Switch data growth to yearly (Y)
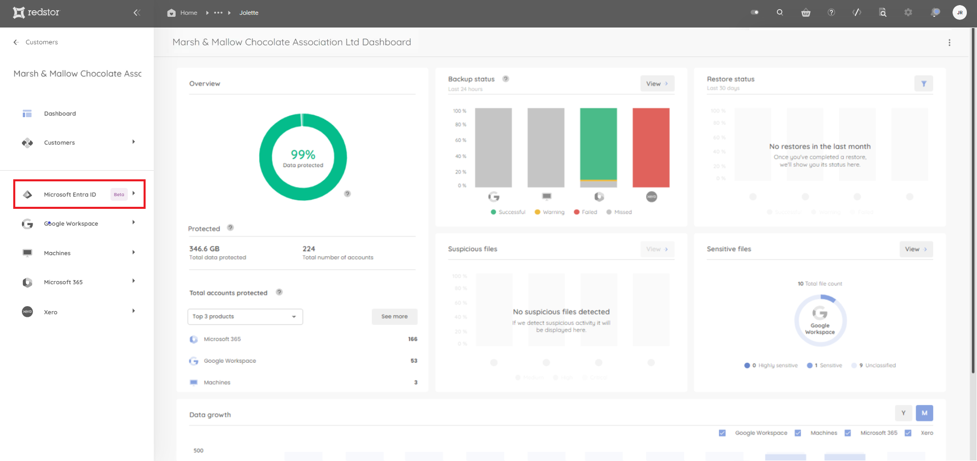977x461 pixels. (x=903, y=413)
